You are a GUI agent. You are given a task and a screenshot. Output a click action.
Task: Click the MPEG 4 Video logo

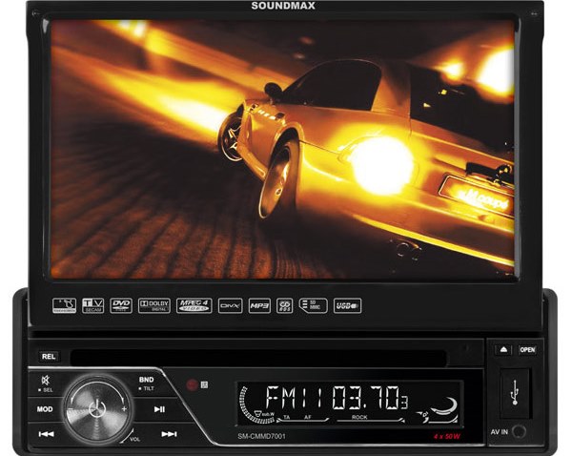[193, 305]
